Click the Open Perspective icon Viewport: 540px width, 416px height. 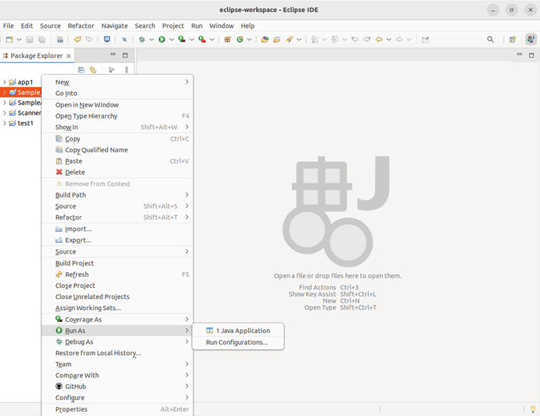click(512, 39)
